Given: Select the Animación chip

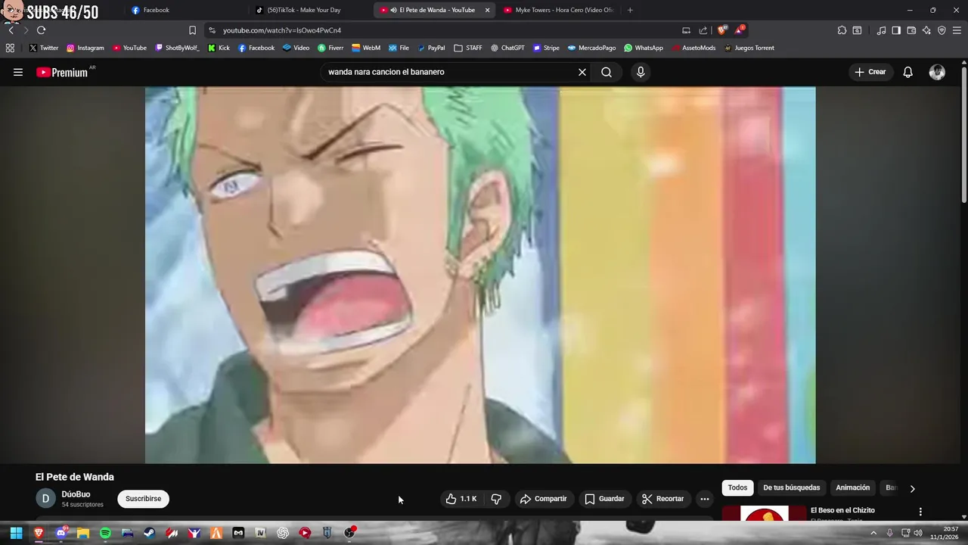Looking at the screenshot, I should (x=852, y=488).
